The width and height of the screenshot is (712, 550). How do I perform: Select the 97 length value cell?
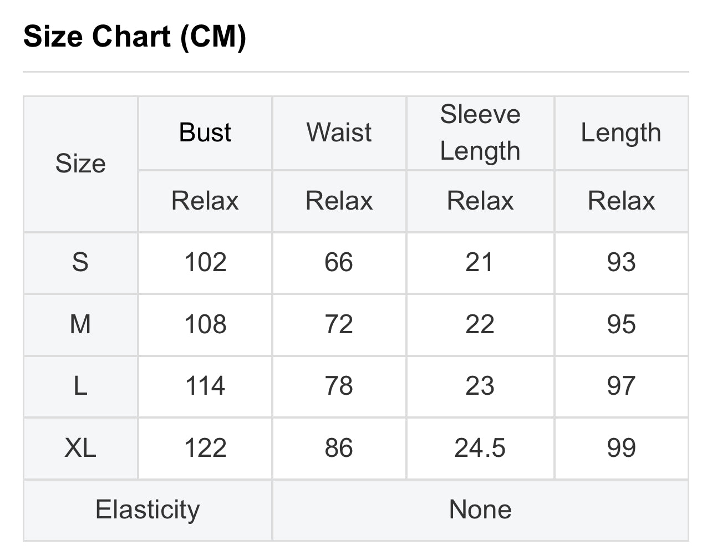pos(621,386)
